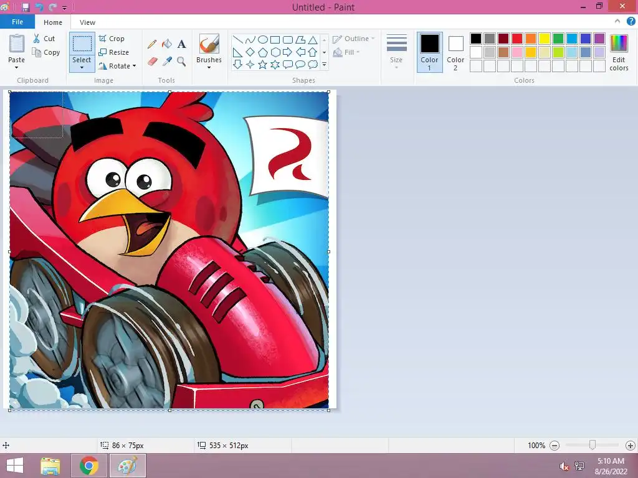Expand the Rotate dropdown
The image size is (638, 478).
click(135, 66)
